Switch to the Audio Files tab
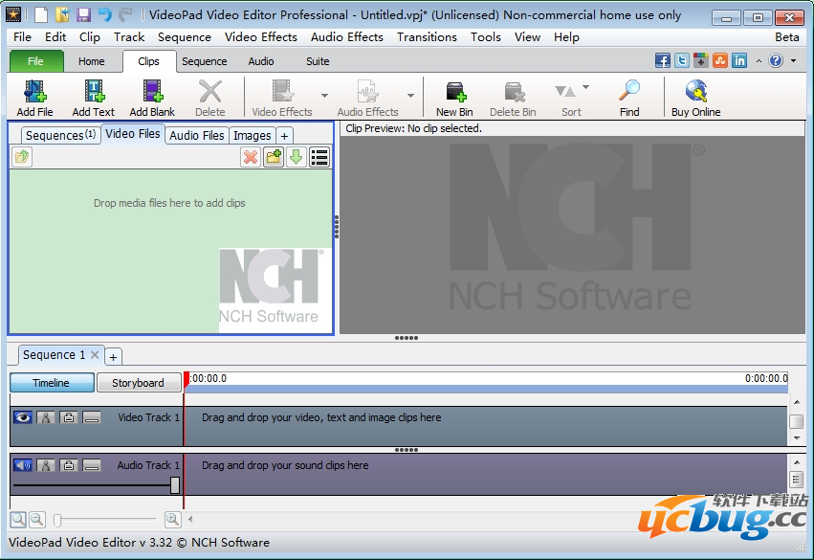Image resolution: width=814 pixels, height=560 pixels. tap(196, 135)
